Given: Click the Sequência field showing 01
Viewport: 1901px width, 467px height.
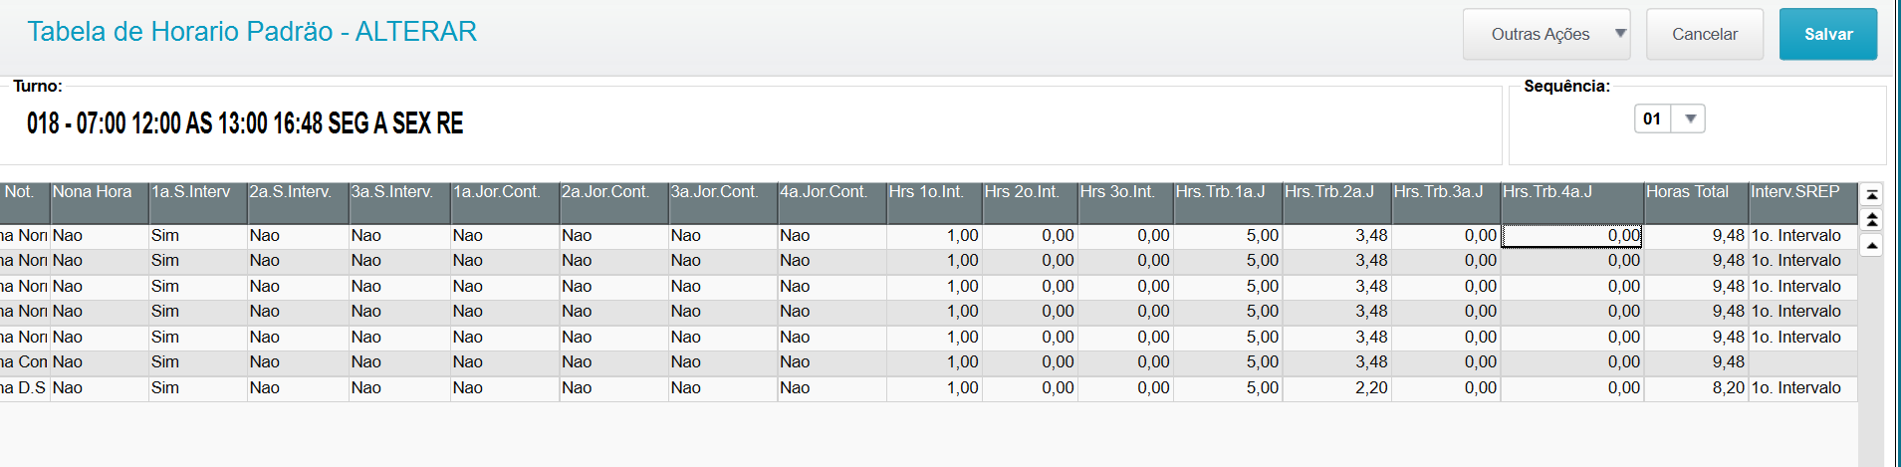Looking at the screenshot, I should coord(1653,119).
